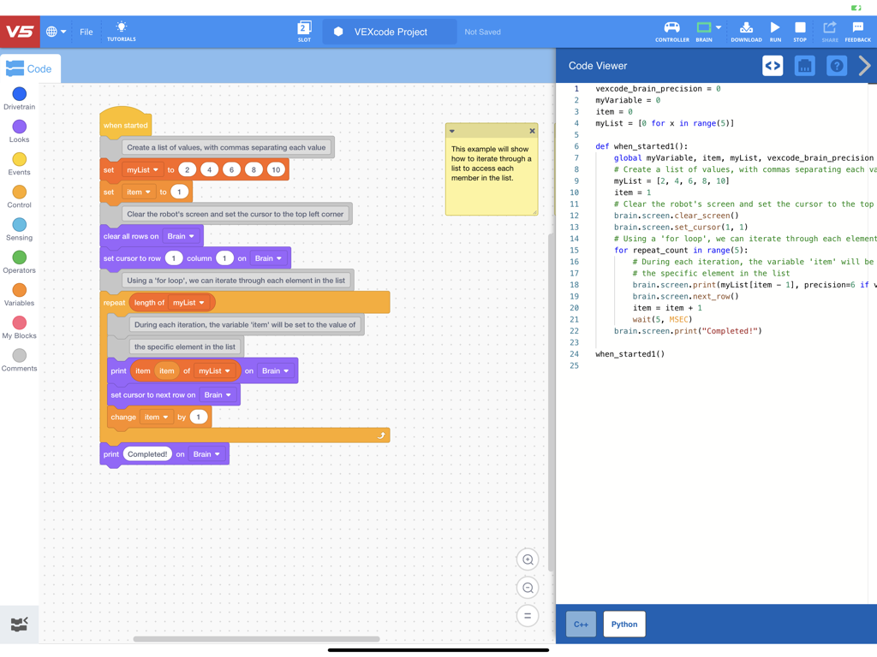Reset zoom level with the equals control
Screen dimensions: 877x657
coord(528,615)
